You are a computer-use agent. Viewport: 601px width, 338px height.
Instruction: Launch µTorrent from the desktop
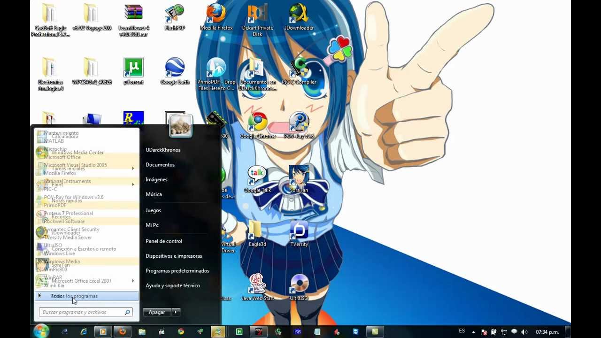click(133, 71)
